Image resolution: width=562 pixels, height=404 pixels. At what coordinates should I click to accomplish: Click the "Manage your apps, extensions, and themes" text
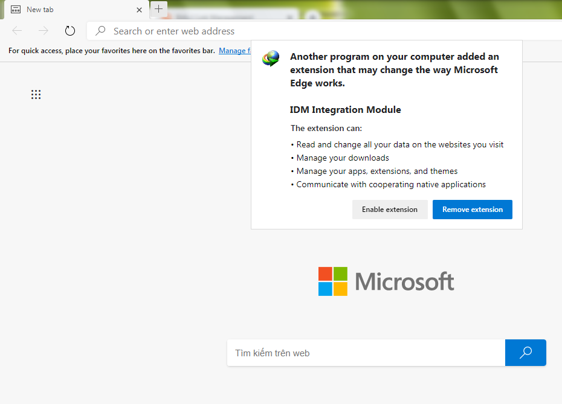(377, 171)
